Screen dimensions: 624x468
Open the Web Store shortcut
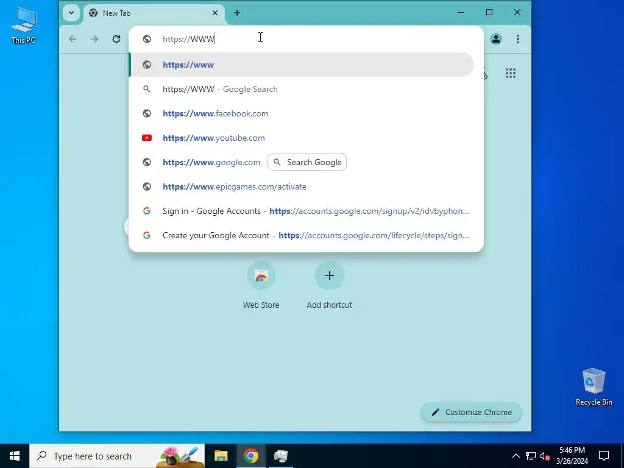click(261, 286)
